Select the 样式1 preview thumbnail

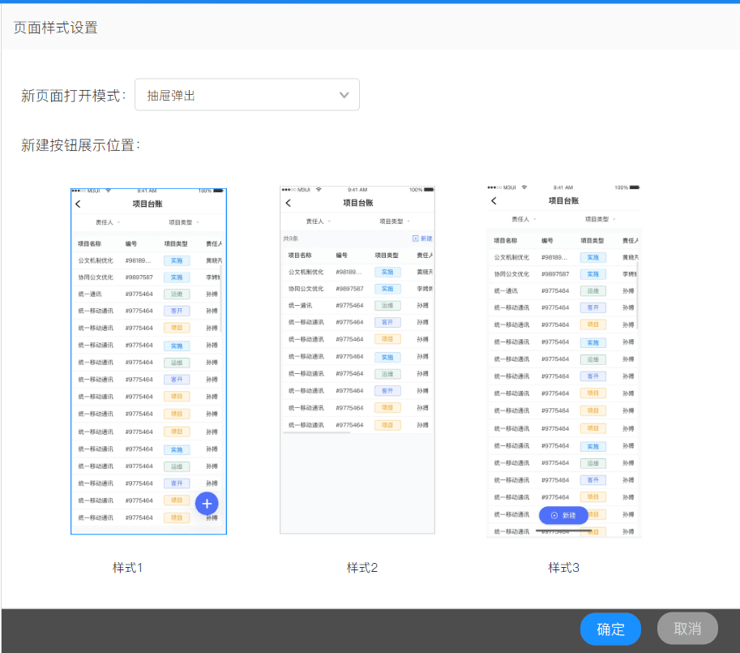click(x=148, y=361)
